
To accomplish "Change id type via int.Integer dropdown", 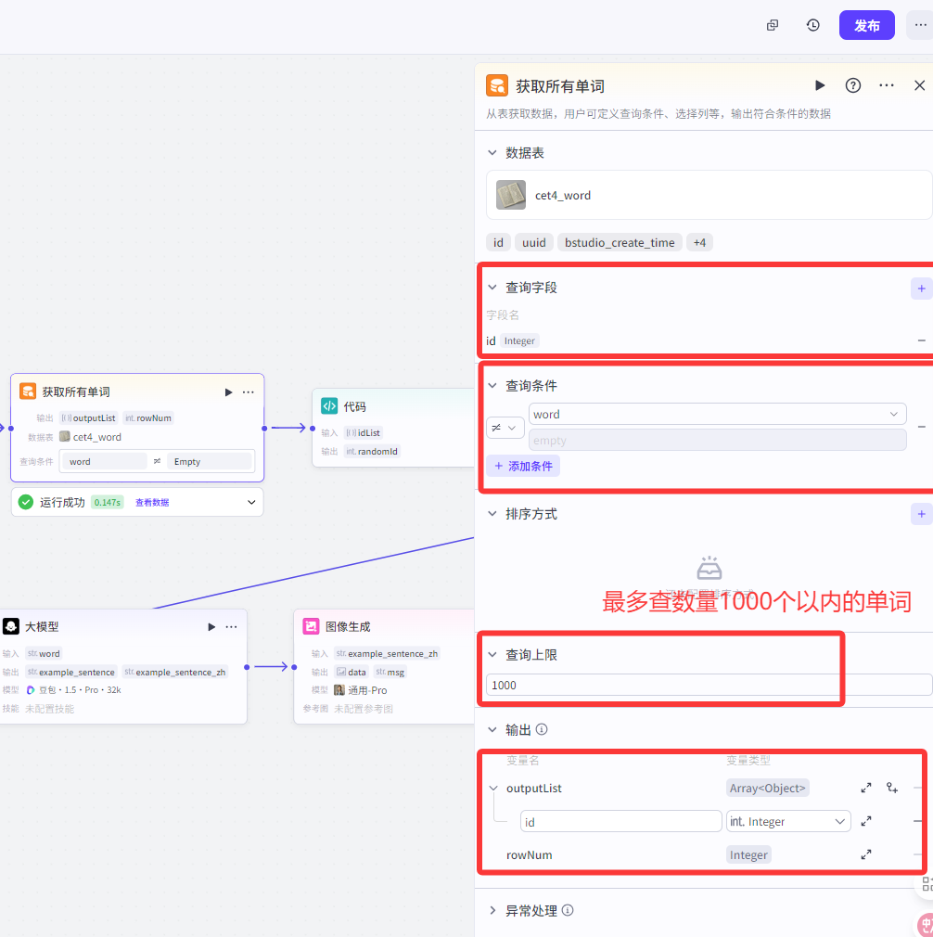I will (787, 820).
